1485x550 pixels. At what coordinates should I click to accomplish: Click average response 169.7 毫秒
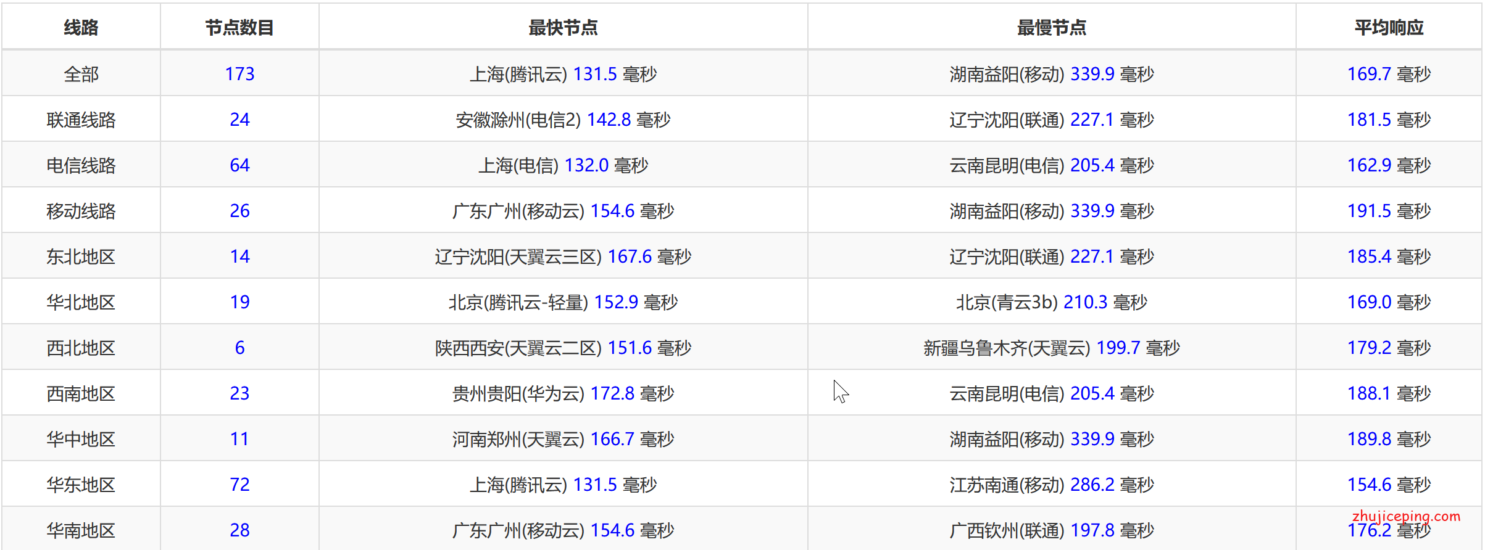(x=1389, y=74)
